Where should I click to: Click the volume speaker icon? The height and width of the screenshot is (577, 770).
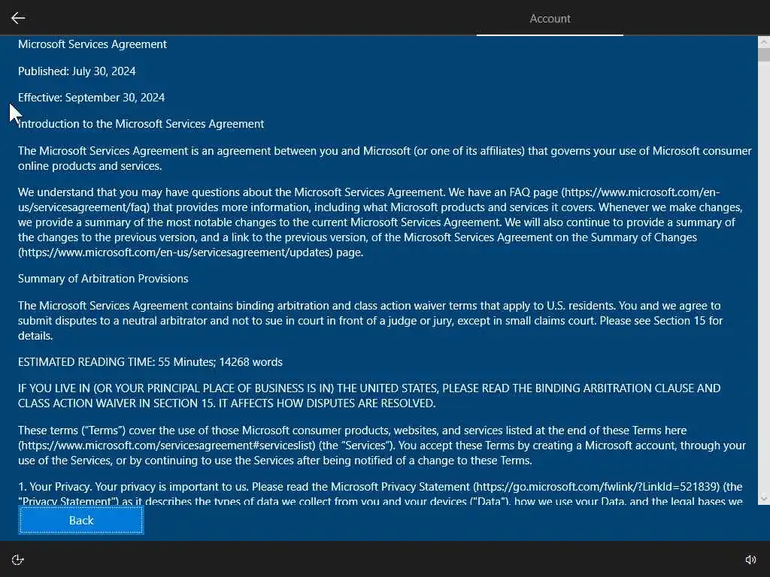[751, 560]
